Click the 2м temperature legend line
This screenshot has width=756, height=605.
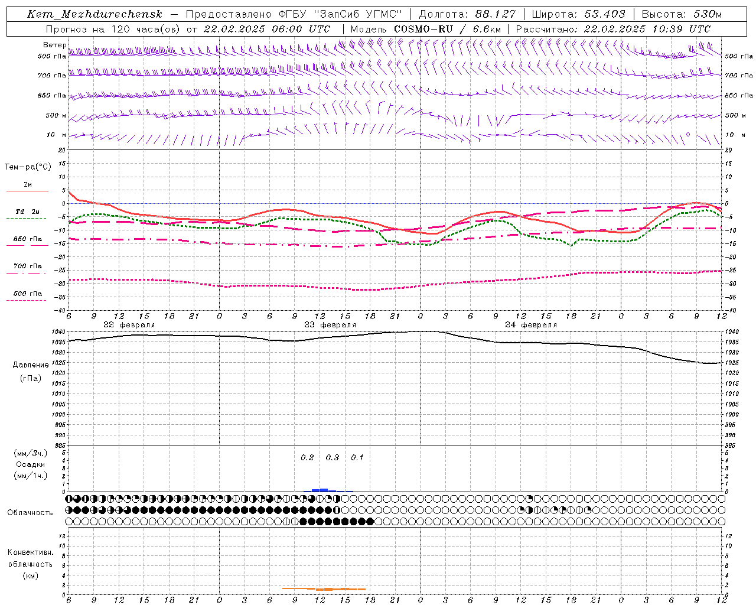(27, 191)
